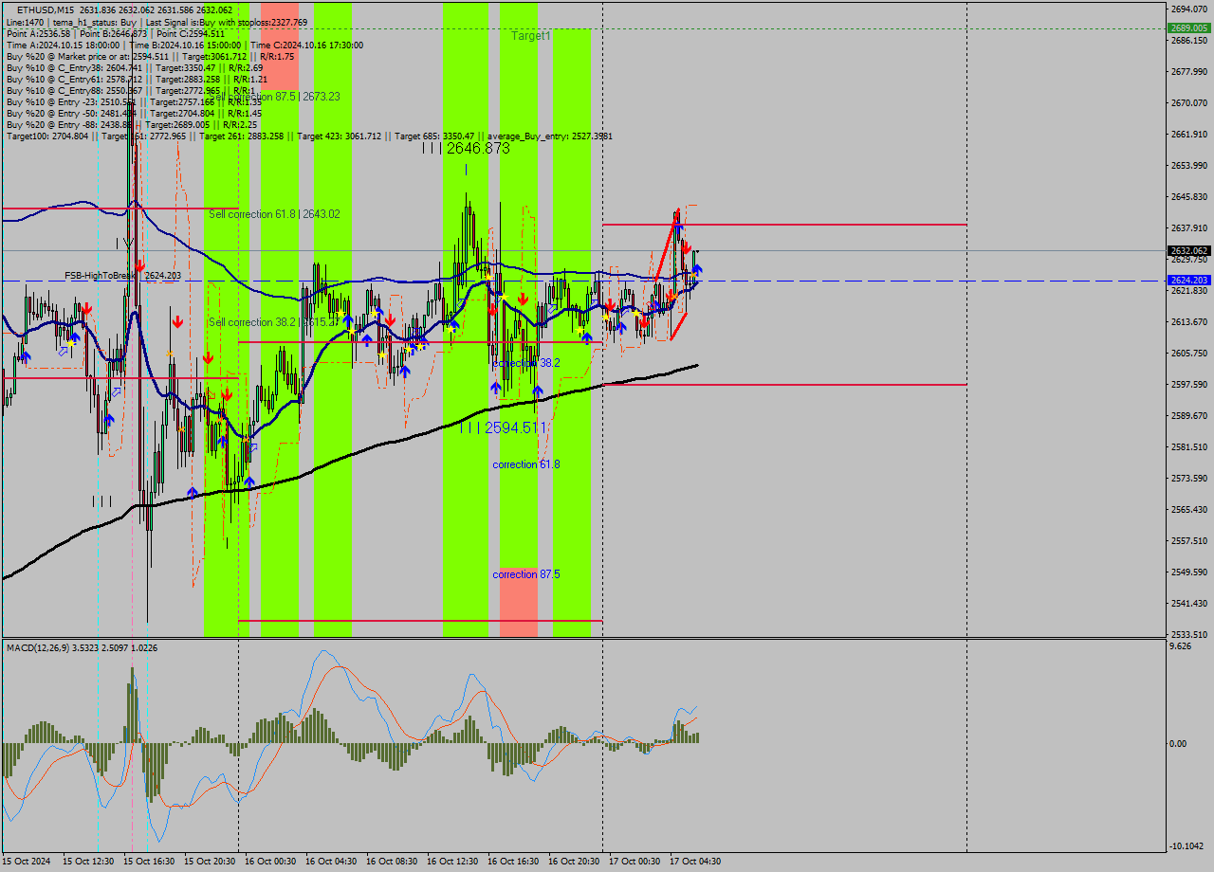Click the 2573.590 price axis label
Viewport: 1214px width, 872px height.
tap(1188, 478)
